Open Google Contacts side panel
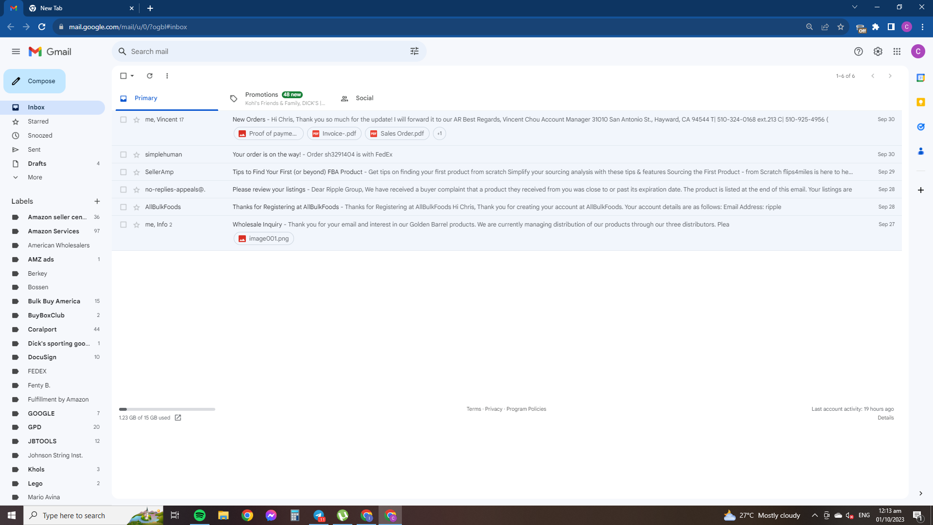The height and width of the screenshot is (525, 933). tap(921, 151)
